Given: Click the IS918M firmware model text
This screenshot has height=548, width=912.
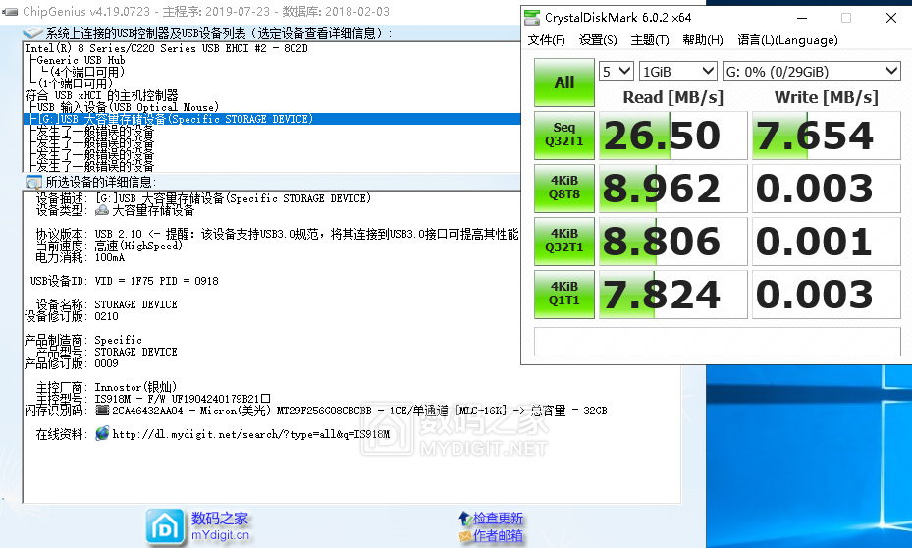Looking at the screenshot, I should point(182,399).
